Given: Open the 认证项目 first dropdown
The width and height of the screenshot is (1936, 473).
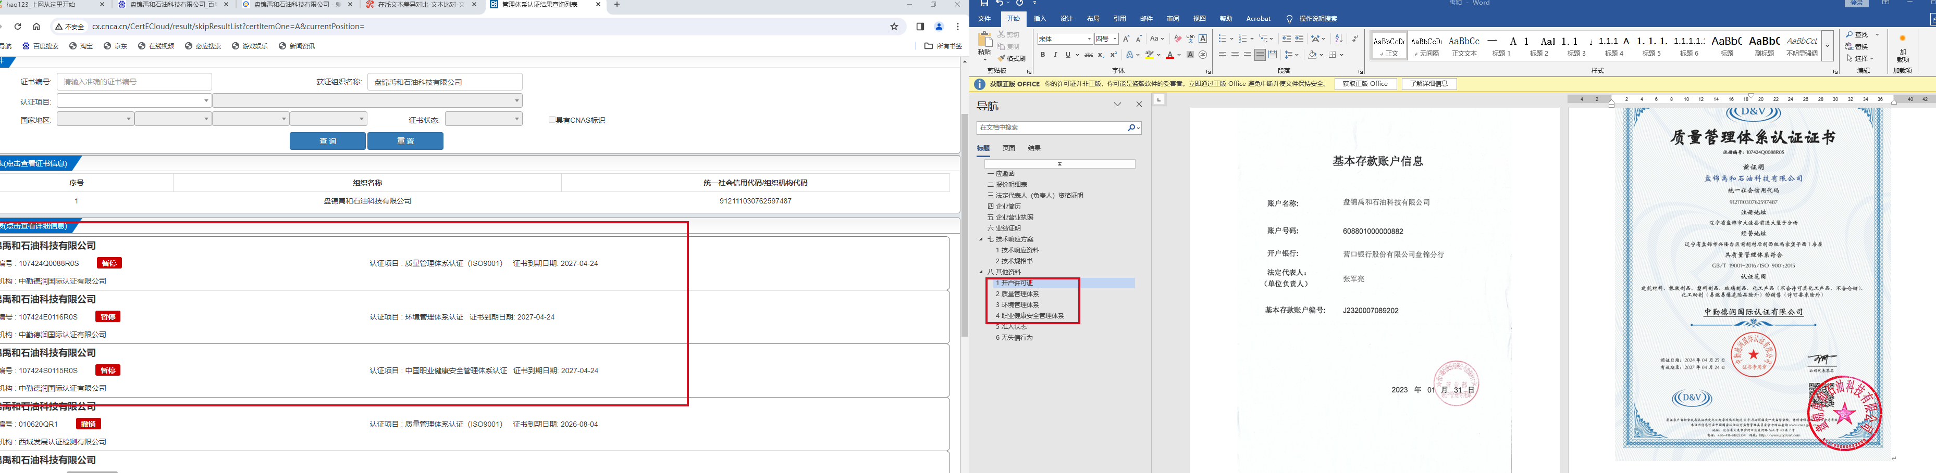Looking at the screenshot, I should [x=134, y=100].
